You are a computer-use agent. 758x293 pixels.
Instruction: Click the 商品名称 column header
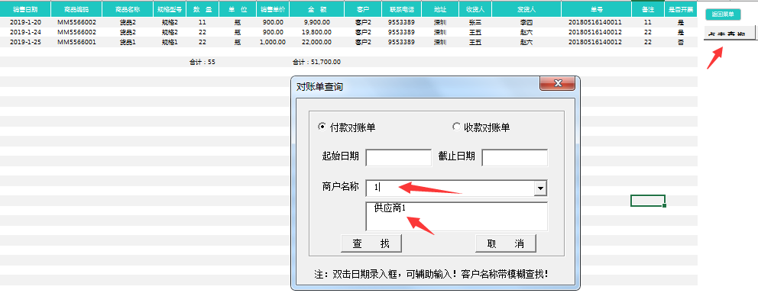point(128,9)
